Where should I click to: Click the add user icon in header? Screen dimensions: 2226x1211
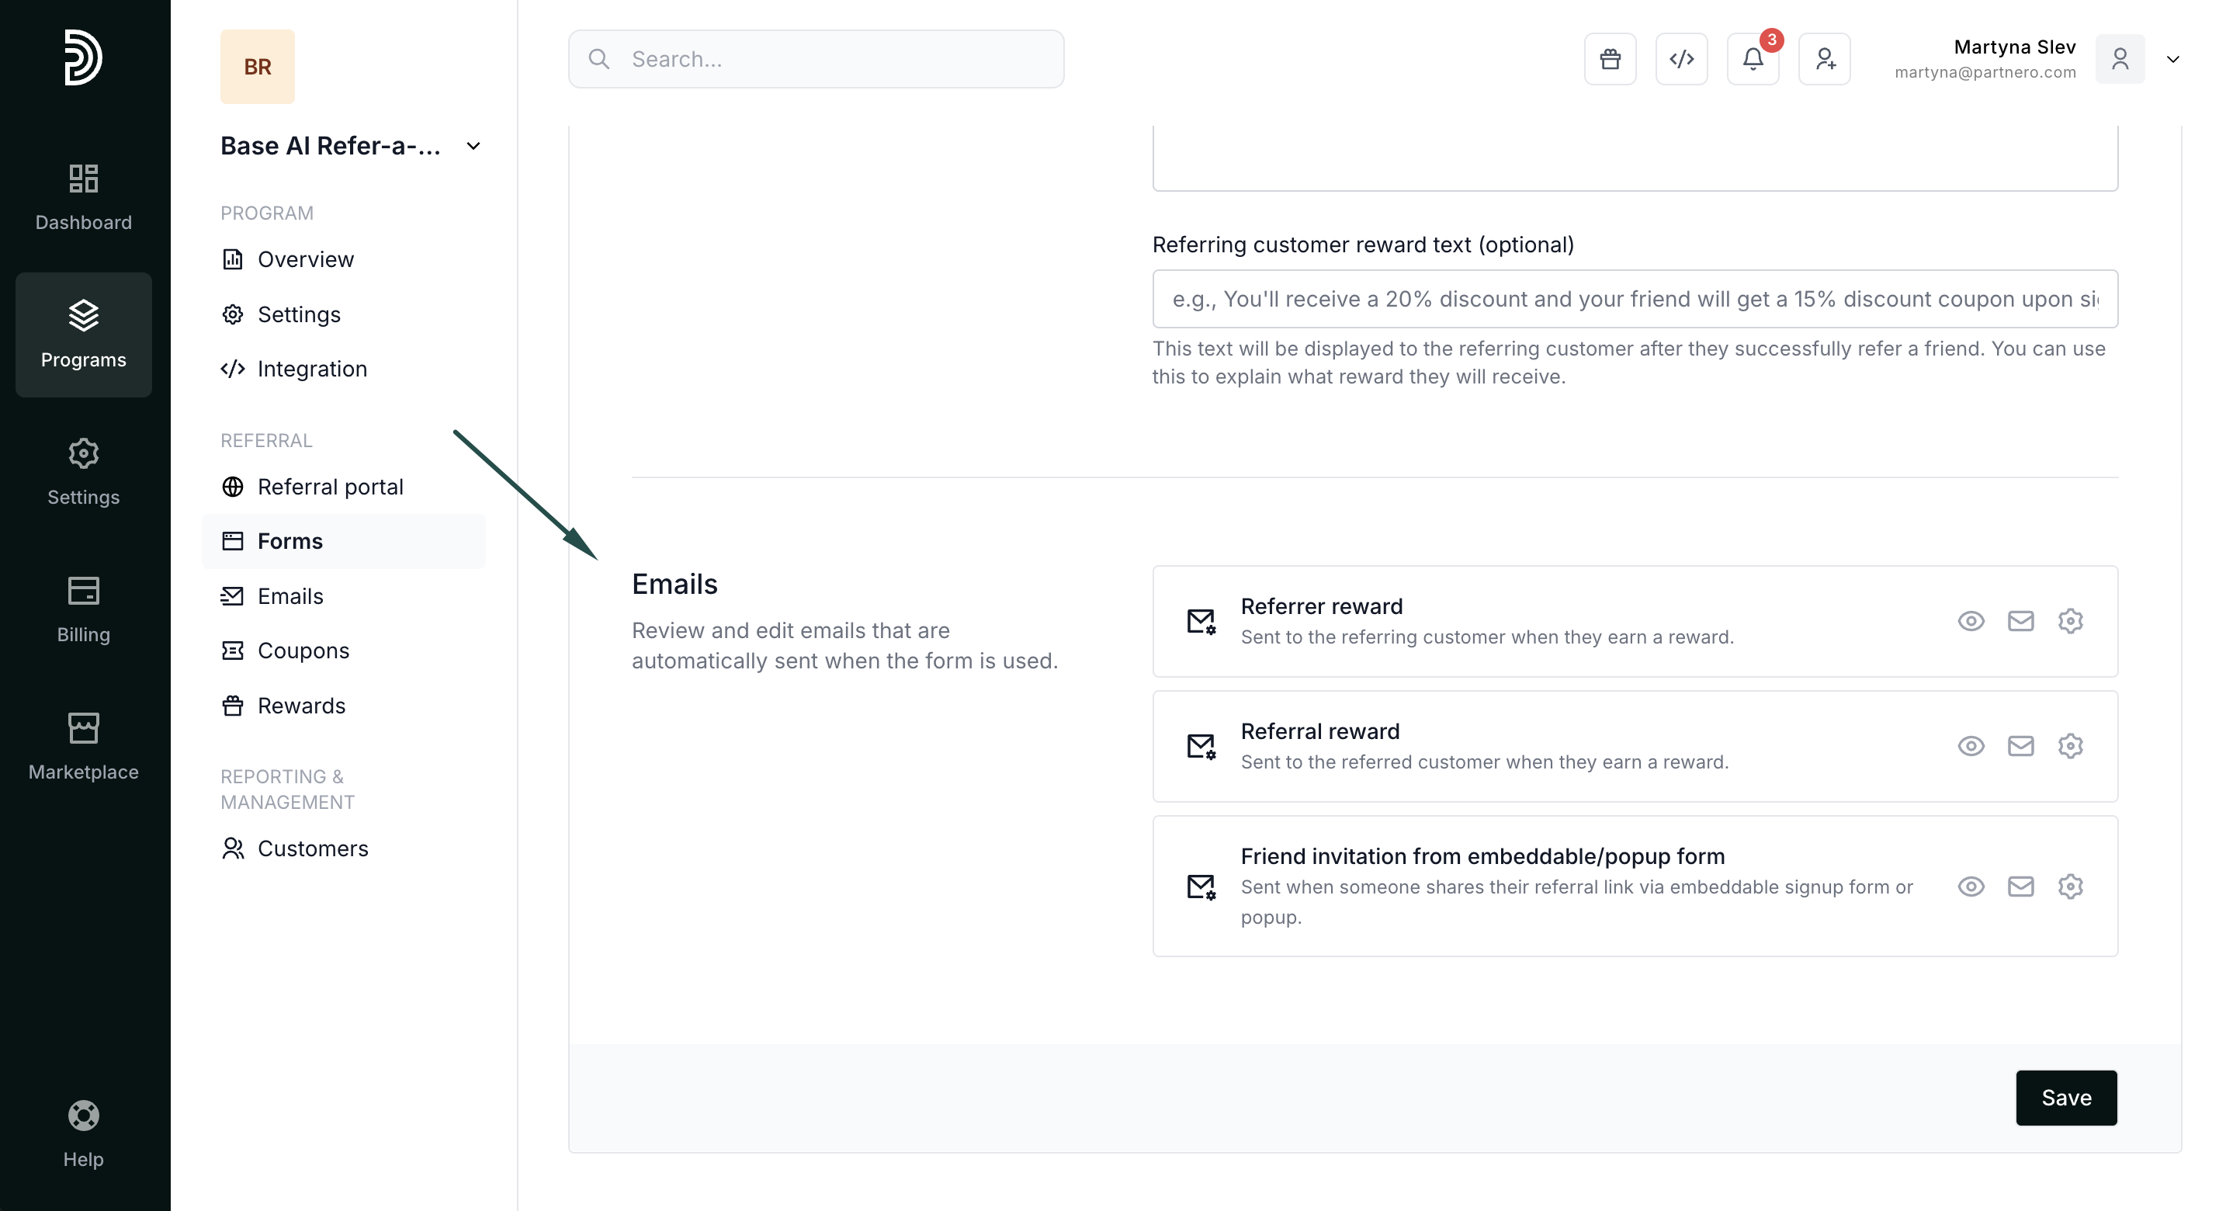[1824, 59]
